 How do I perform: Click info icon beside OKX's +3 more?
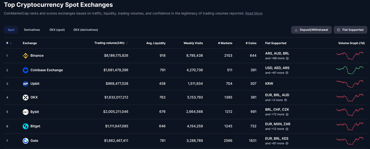[286, 100]
